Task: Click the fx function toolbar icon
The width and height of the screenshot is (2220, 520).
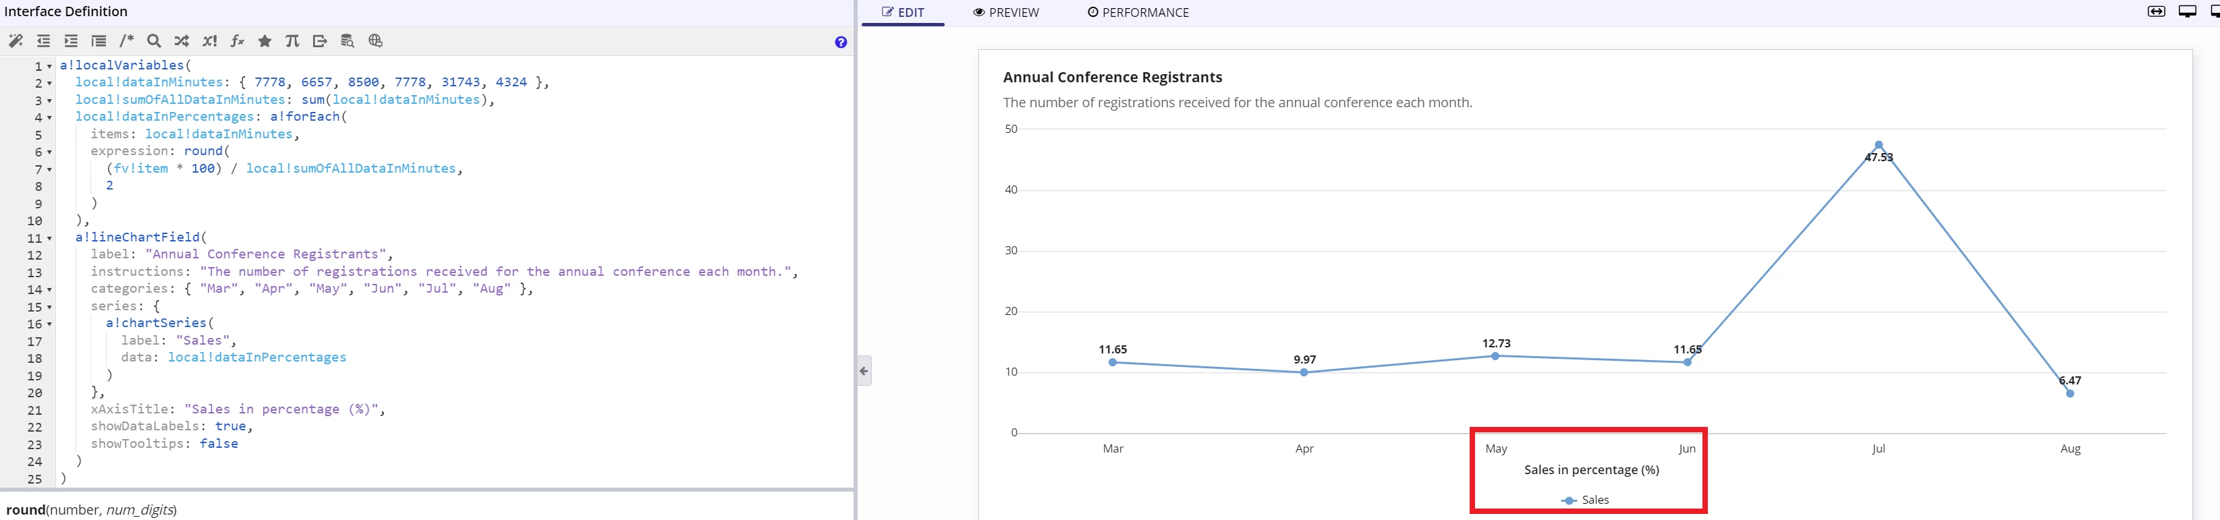Action: [x=237, y=41]
